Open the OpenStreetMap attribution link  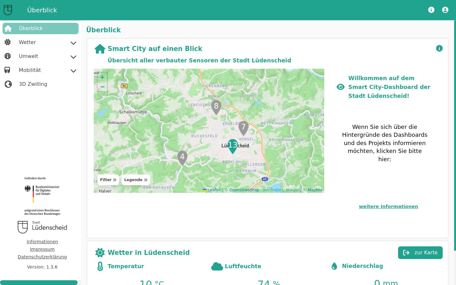point(244,190)
